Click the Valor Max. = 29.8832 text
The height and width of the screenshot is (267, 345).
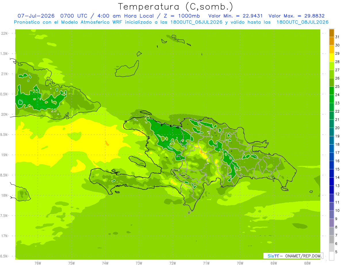coord(296,16)
